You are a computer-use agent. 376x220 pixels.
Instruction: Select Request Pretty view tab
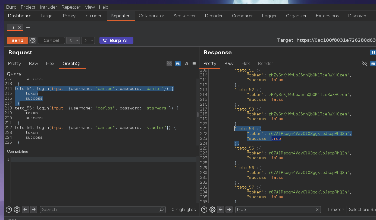14,63
